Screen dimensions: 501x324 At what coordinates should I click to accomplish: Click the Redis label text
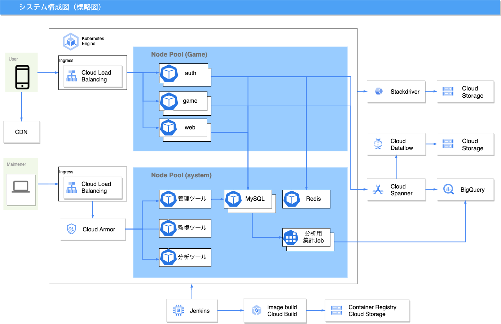point(313,199)
